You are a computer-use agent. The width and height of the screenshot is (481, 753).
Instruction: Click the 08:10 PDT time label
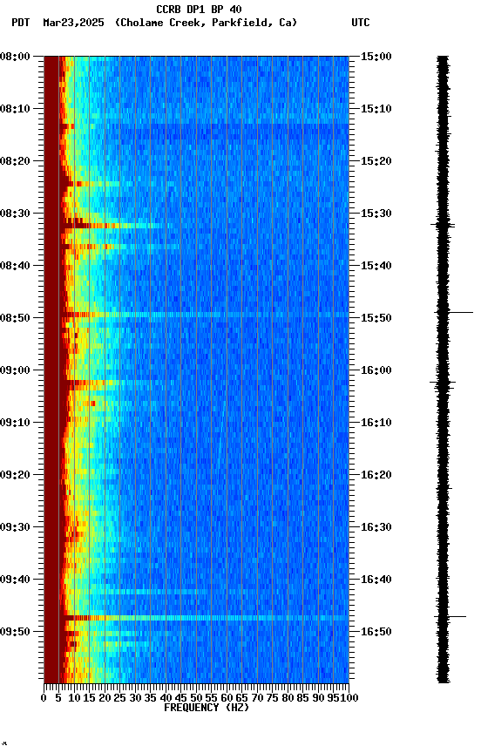(15, 109)
